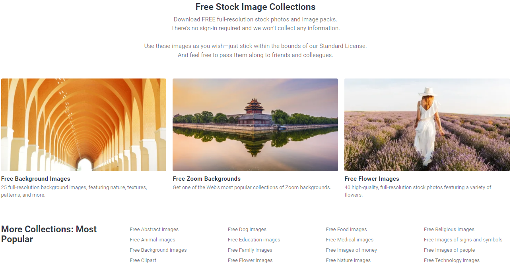Open Free Nature images collection
Screen dimensions: 511x266
[x=348, y=260]
